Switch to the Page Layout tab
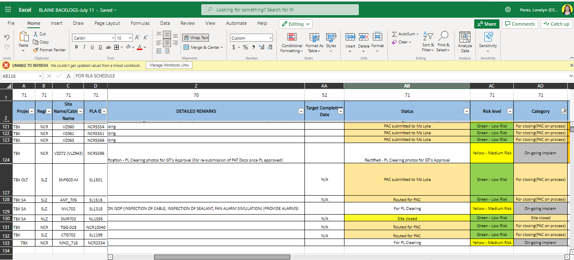This screenshot has width=574, height=260. 107,24
